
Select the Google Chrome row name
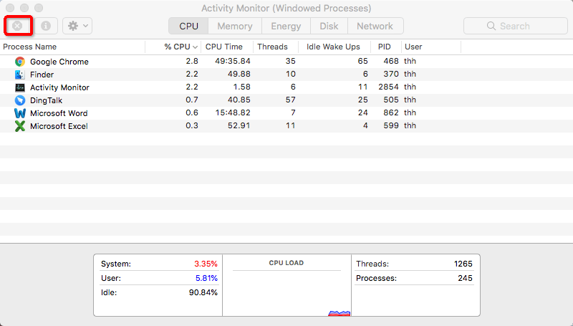pos(59,62)
